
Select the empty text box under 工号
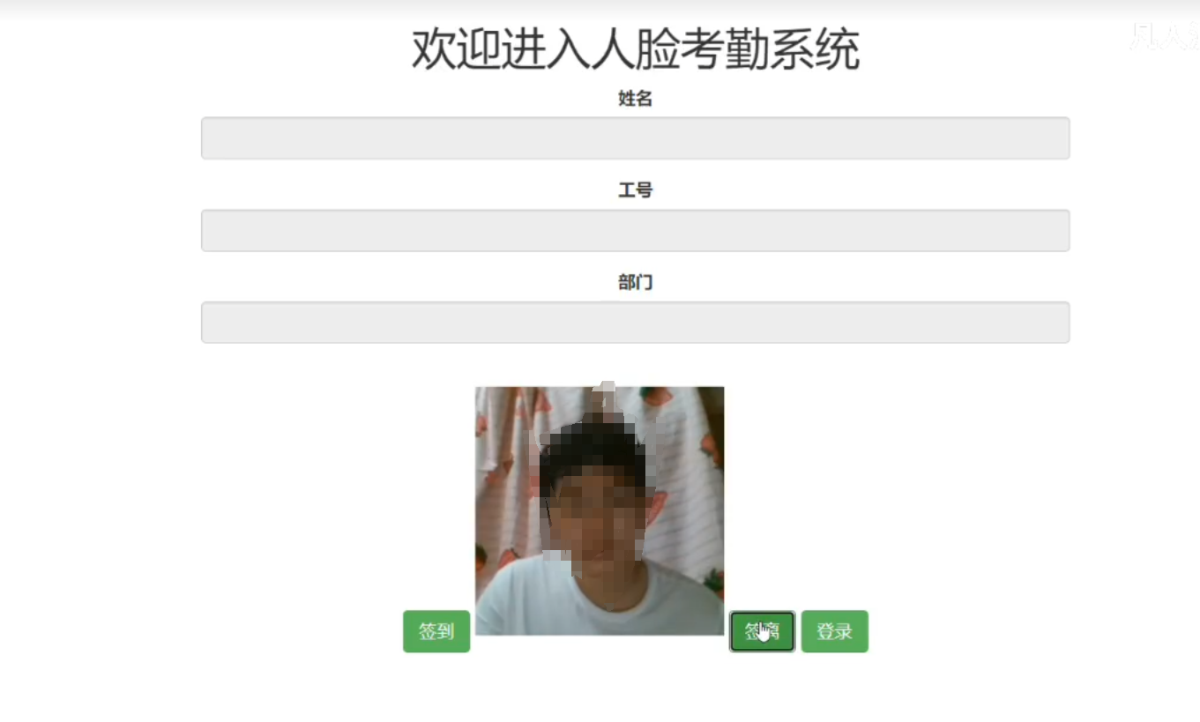coord(635,230)
